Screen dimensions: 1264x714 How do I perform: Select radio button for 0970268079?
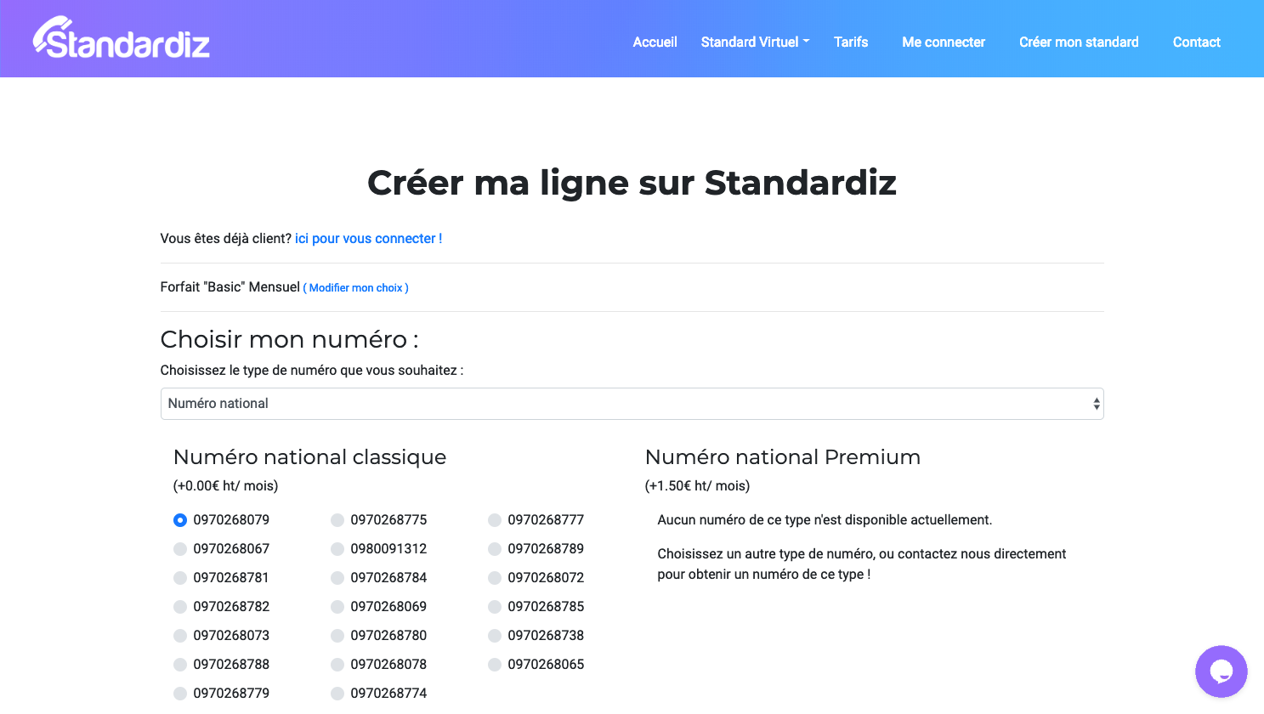coord(180,520)
